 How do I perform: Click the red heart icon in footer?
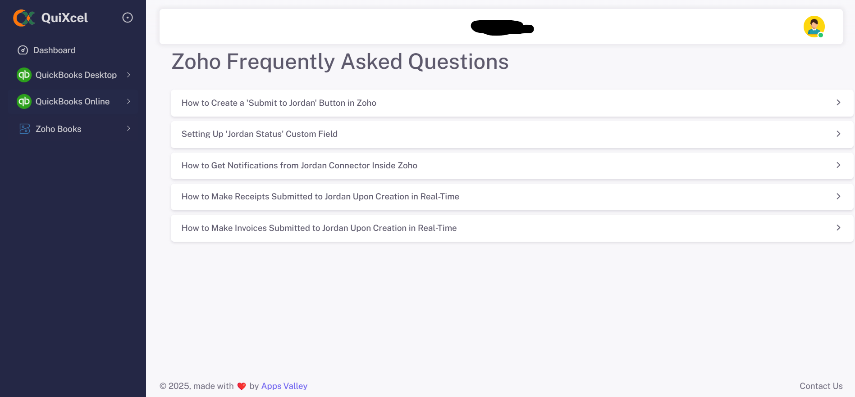click(x=242, y=386)
